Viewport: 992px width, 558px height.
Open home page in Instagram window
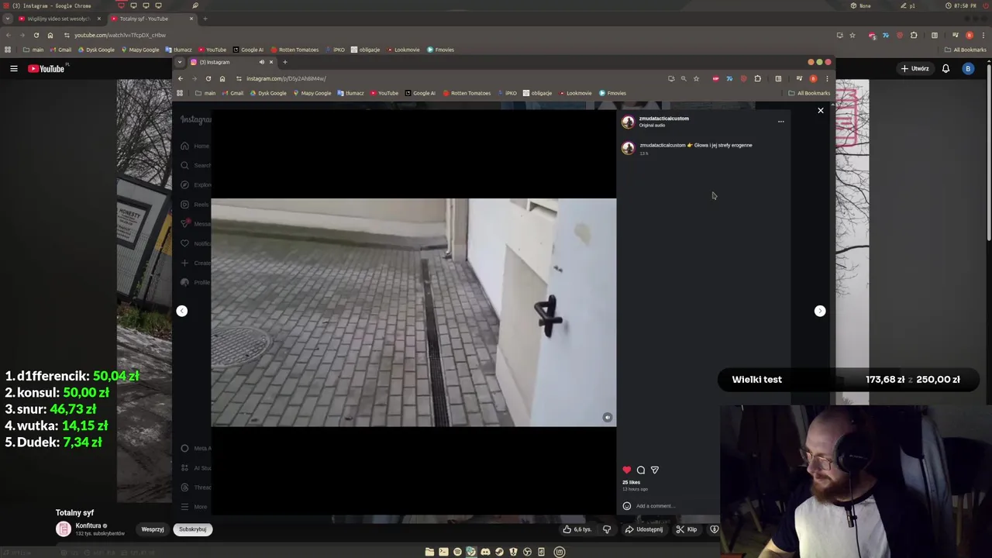pyautogui.click(x=222, y=78)
